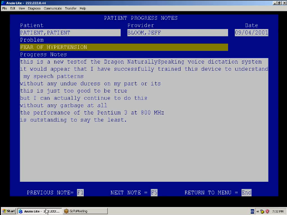
Task: Click the first progress note line about Dragon NaturallySpeaking
Action: [x=141, y=62]
